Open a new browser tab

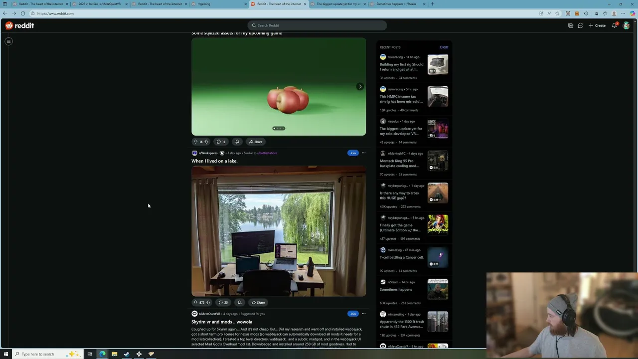[432, 4]
